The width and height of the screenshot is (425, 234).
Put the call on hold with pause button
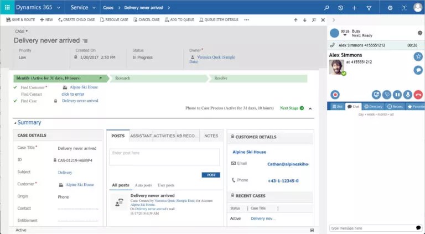pos(397,95)
